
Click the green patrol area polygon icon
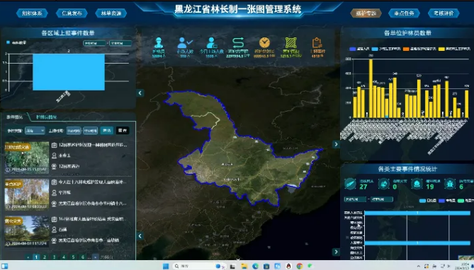[290, 43]
